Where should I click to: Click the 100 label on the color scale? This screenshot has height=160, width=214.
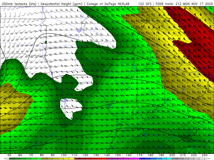[64, 155]
